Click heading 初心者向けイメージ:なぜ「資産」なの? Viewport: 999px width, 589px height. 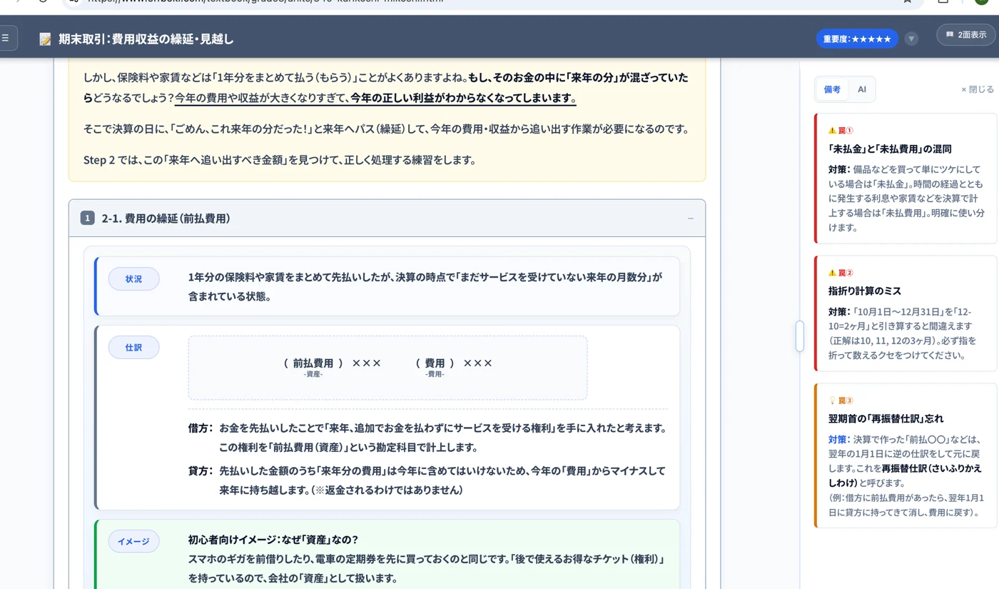pyautogui.click(x=273, y=540)
